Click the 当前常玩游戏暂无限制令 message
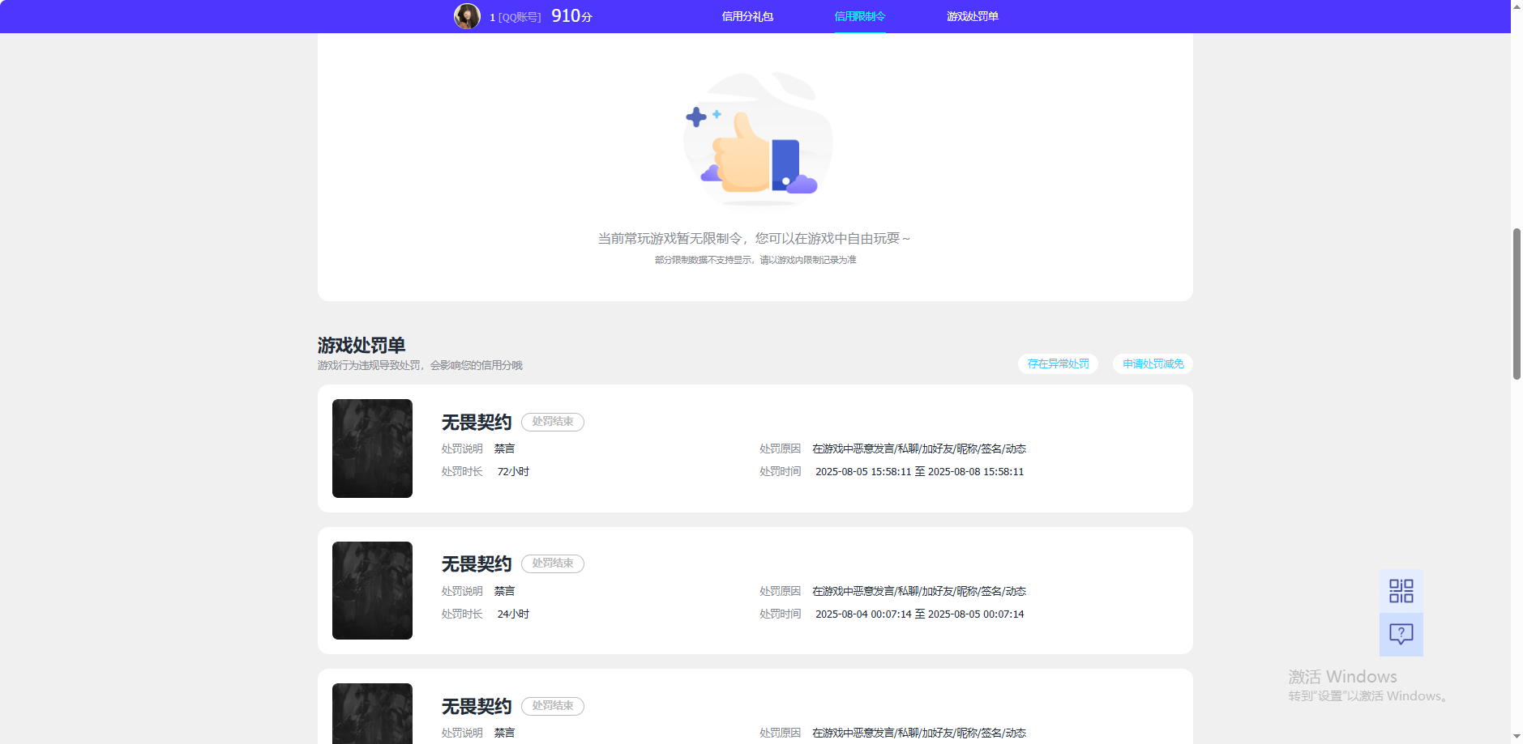 pyautogui.click(x=755, y=238)
